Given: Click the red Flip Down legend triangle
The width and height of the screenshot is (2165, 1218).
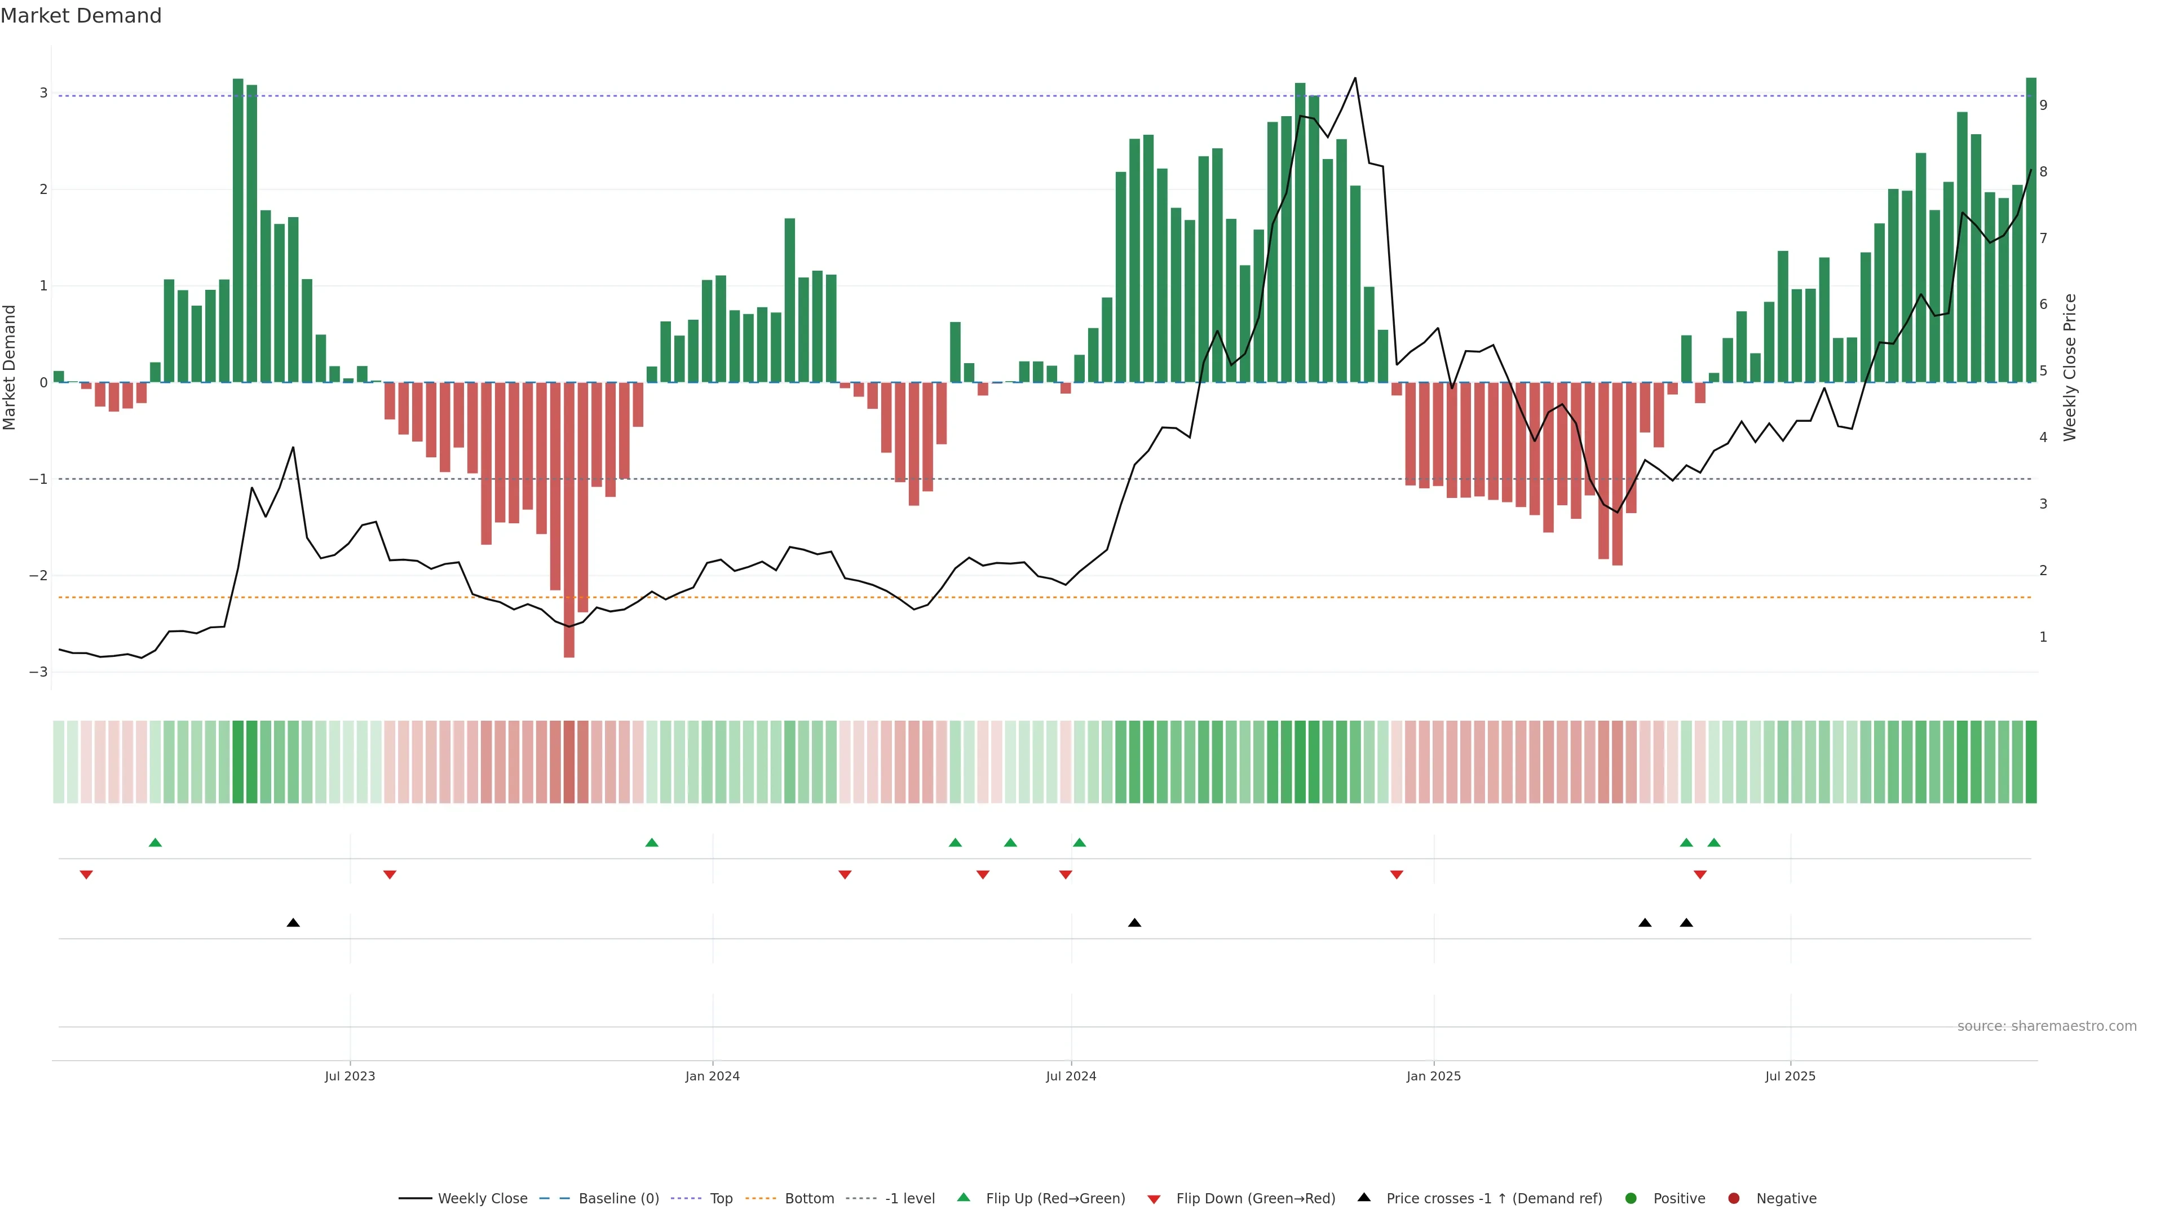Looking at the screenshot, I should click(1154, 1199).
